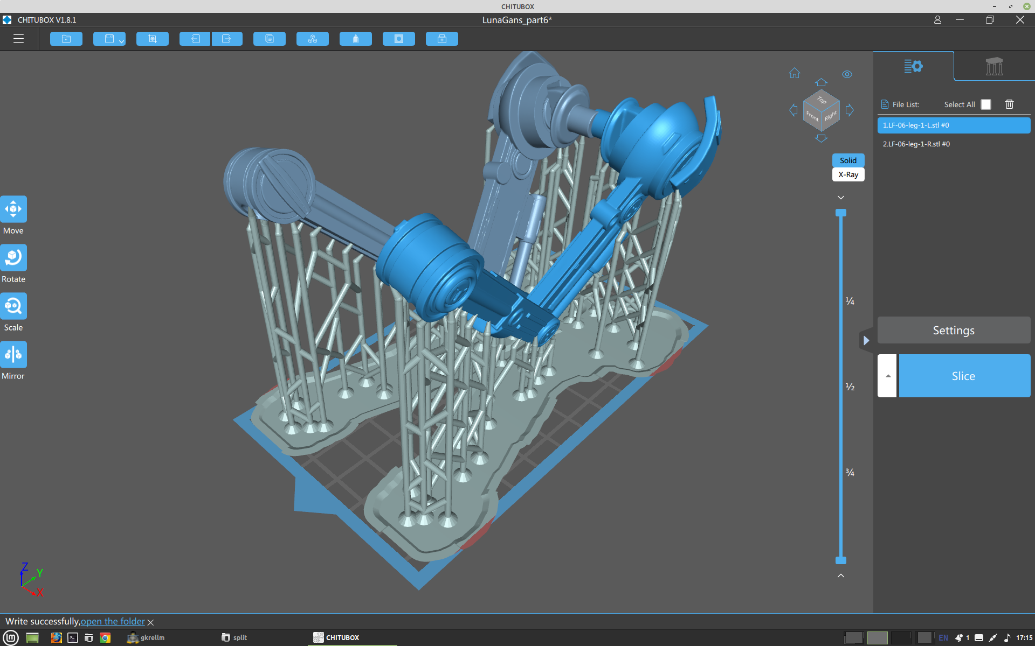Switch to X-Ray render mode

coord(848,174)
